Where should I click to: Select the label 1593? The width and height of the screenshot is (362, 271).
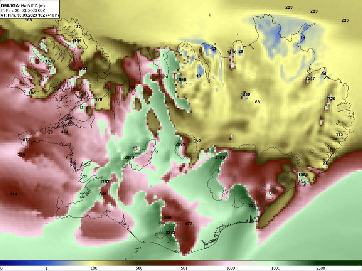303,175
